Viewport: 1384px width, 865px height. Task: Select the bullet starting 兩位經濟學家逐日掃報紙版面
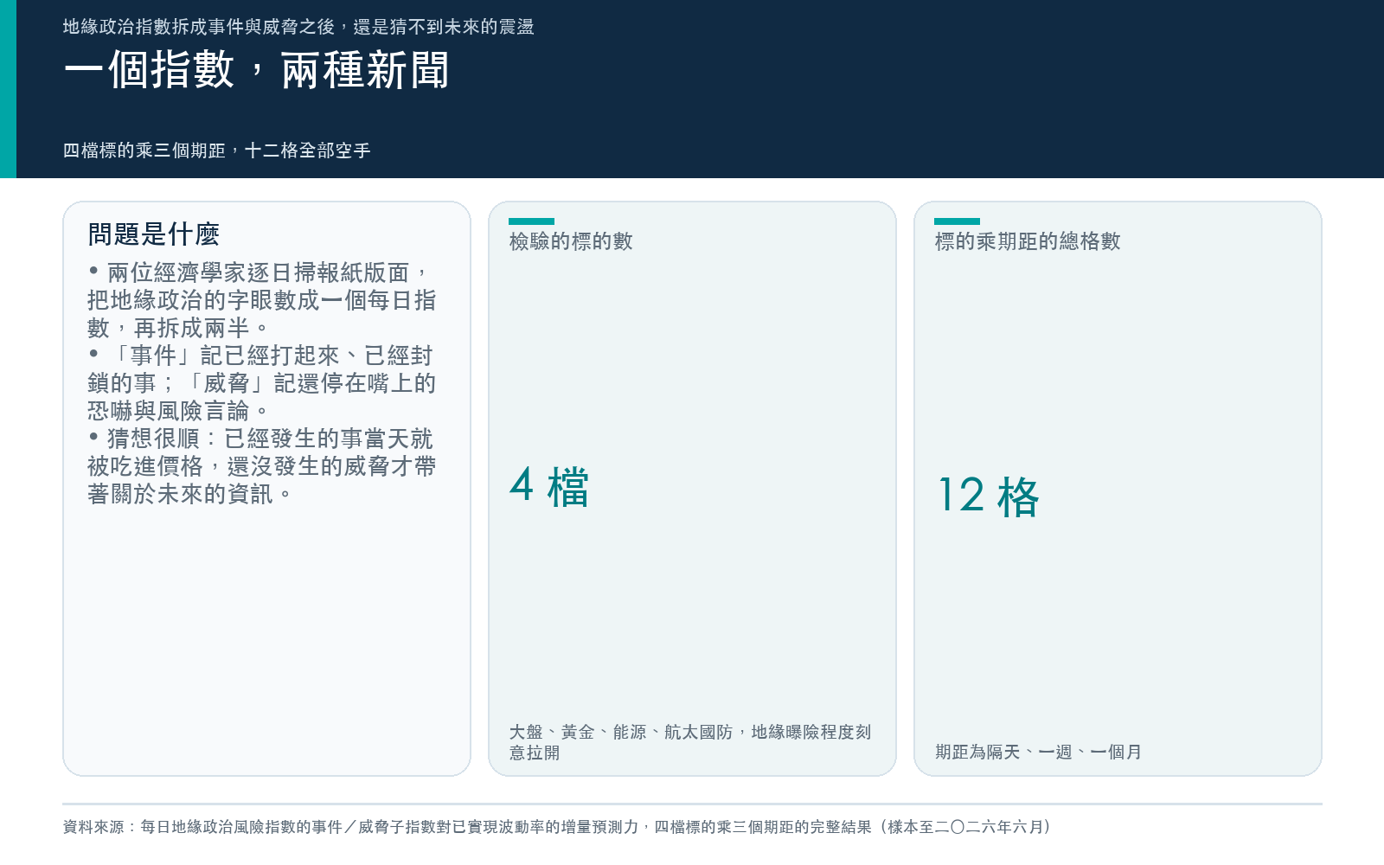[x=261, y=300]
